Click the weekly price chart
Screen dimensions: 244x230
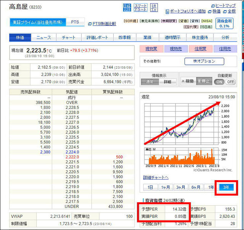point(181,124)
